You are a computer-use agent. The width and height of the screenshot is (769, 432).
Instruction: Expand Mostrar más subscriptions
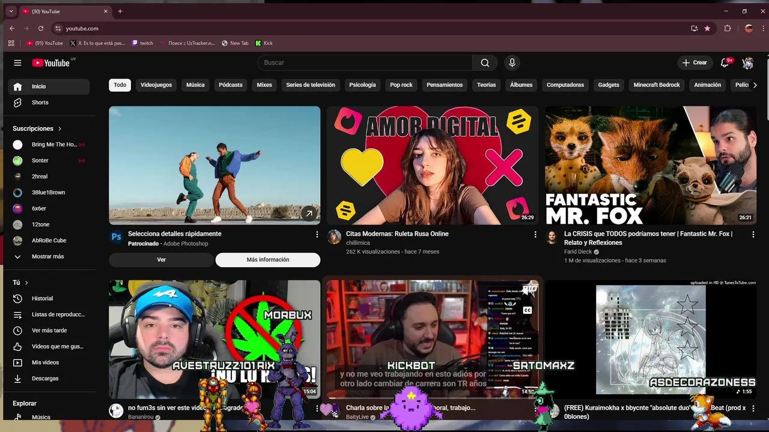tap(49, 257)
